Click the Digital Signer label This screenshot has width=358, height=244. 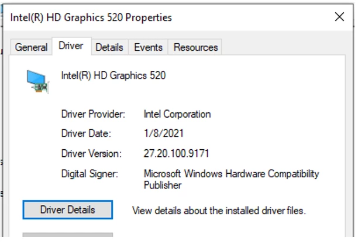pyautogui.click(x=89, y=174)
